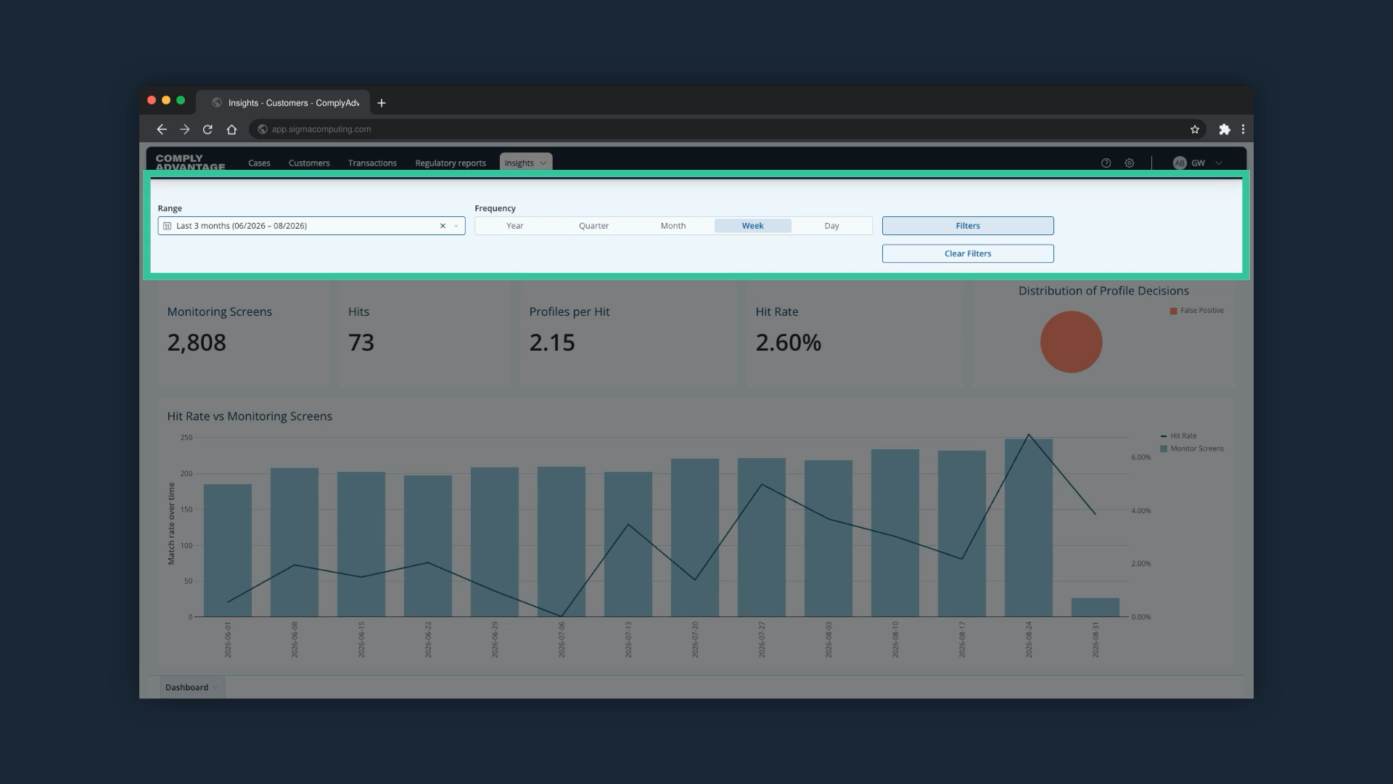Bookmark page with the star icon
This screenshot has width=1393, height=784.
click(1195, 129)
